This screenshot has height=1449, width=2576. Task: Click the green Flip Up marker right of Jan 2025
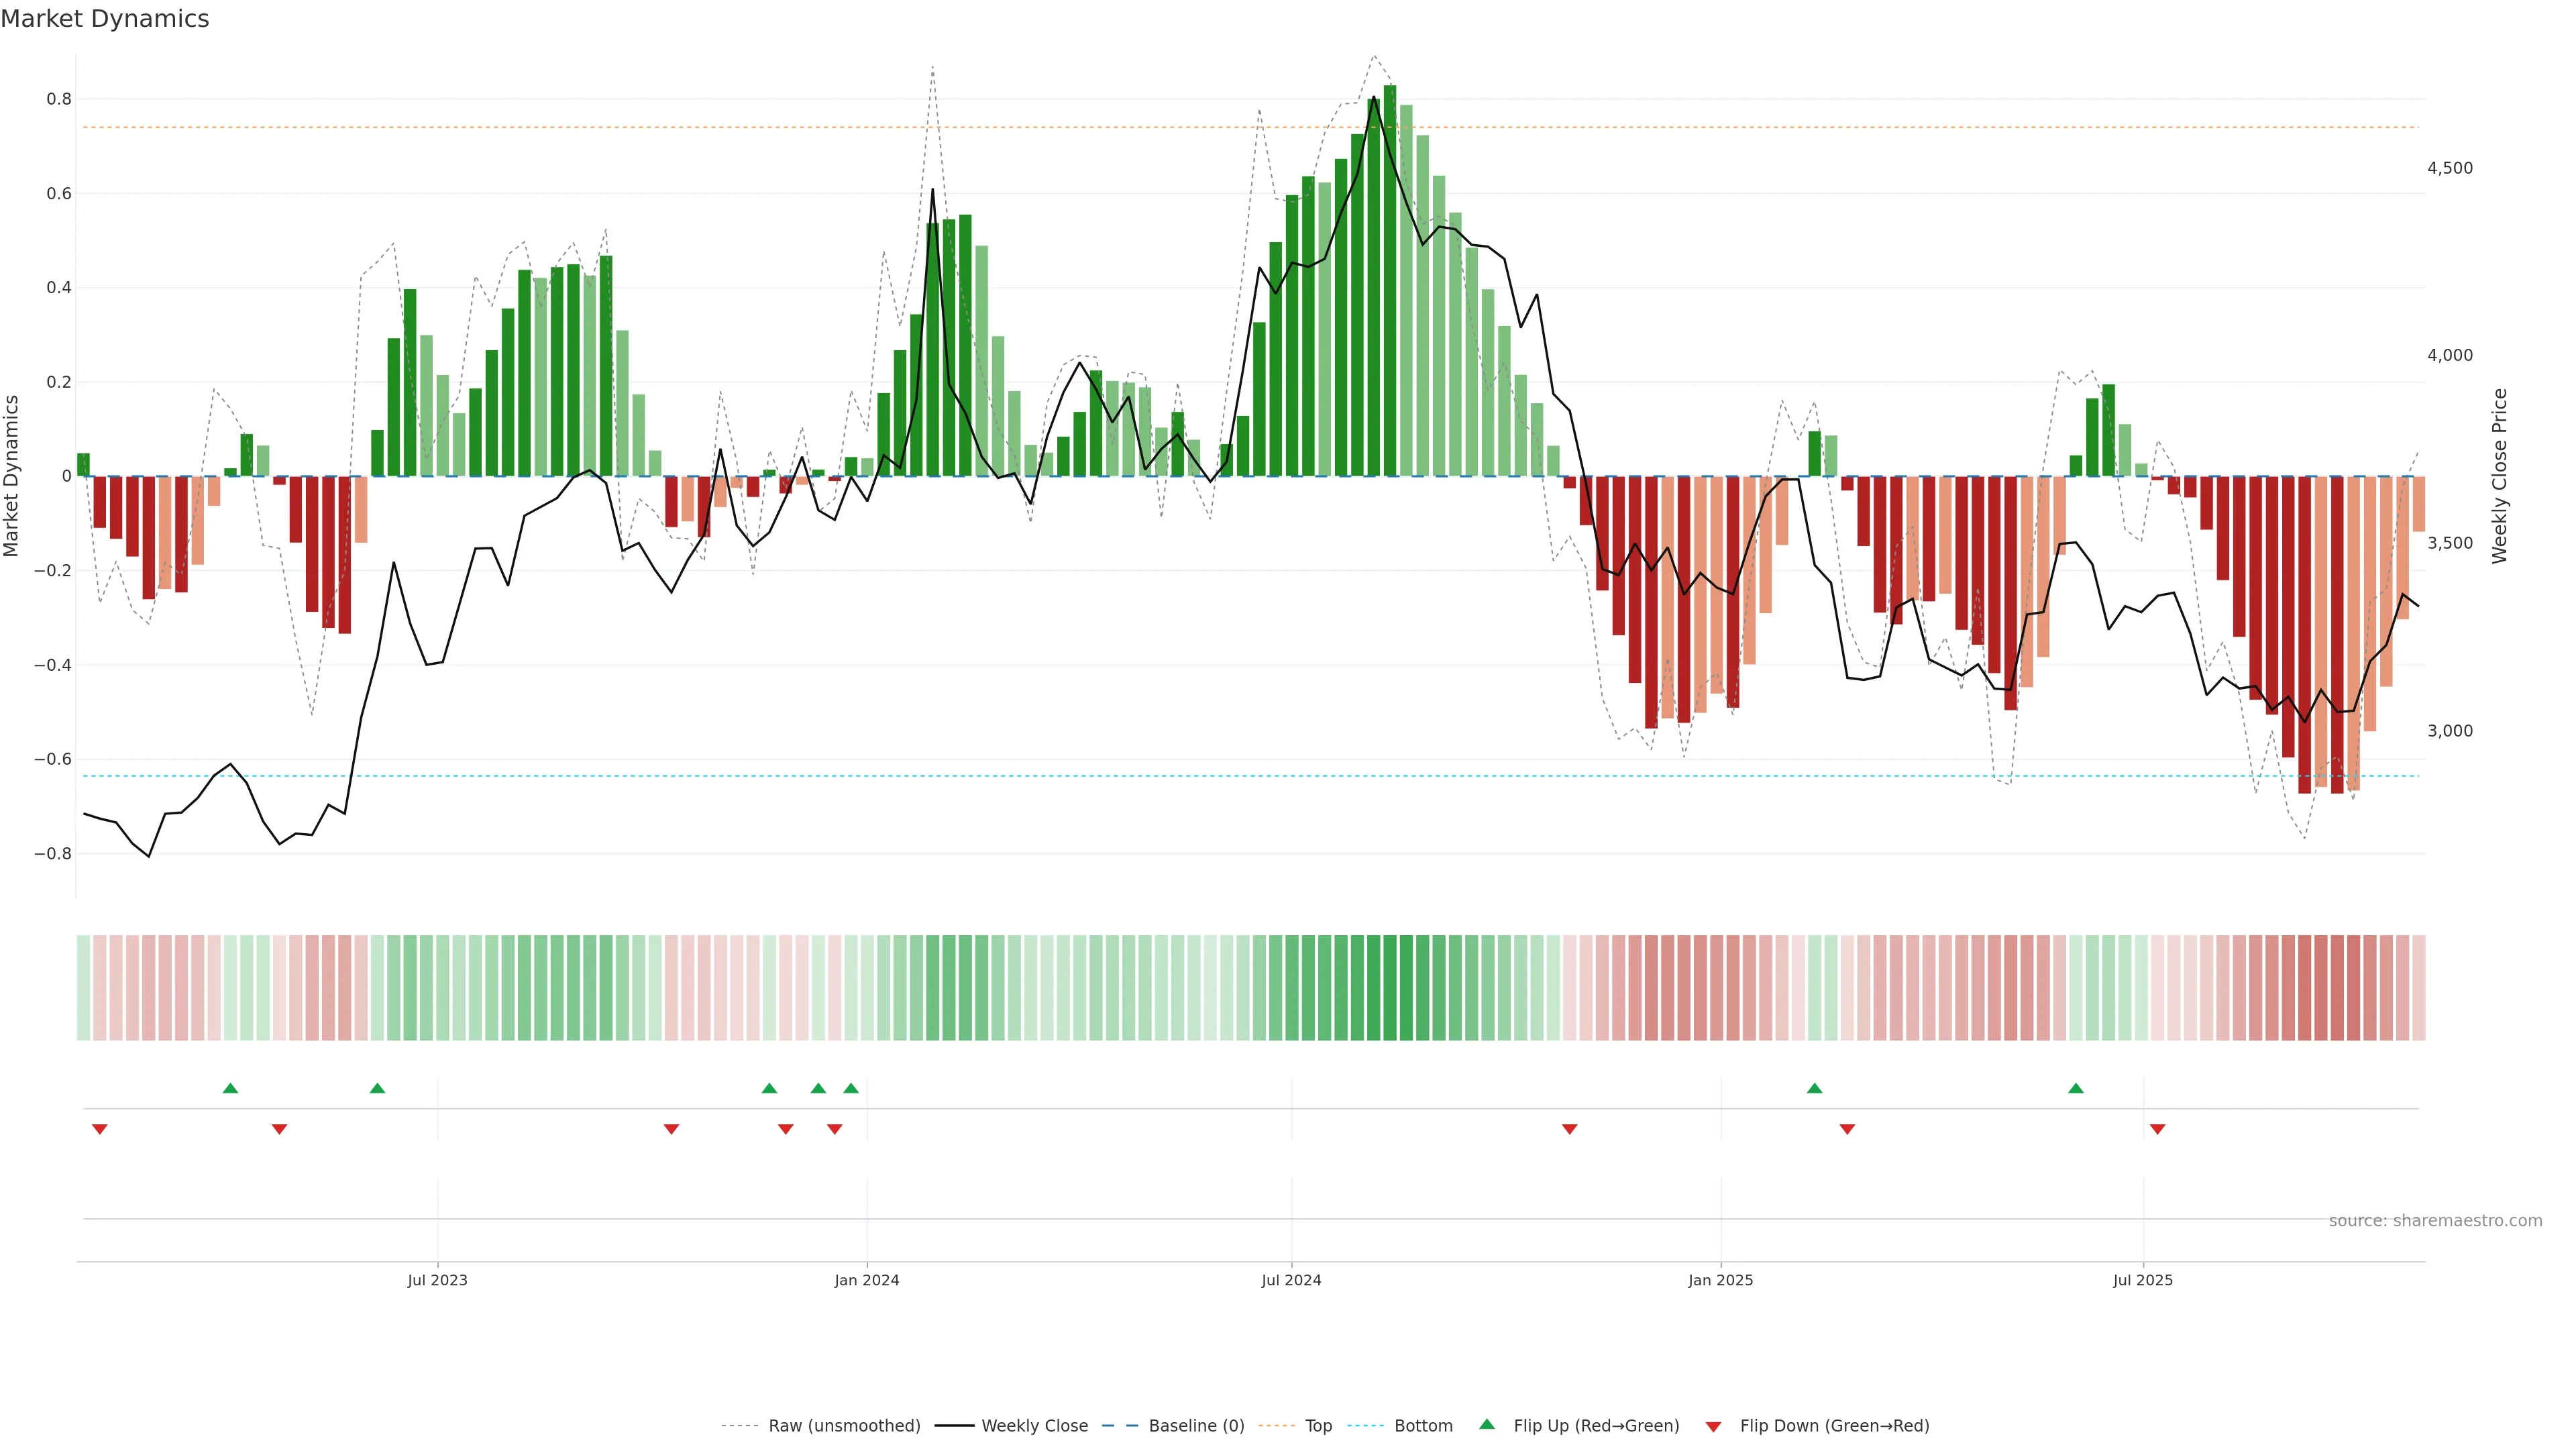(1814, 1088)
